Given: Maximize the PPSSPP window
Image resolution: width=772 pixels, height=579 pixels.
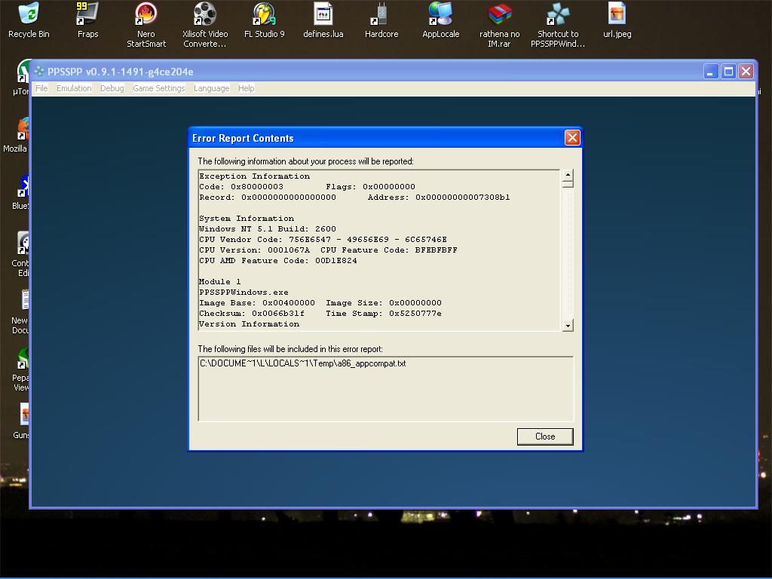Looking at the screenshot, I should [728, 71].
